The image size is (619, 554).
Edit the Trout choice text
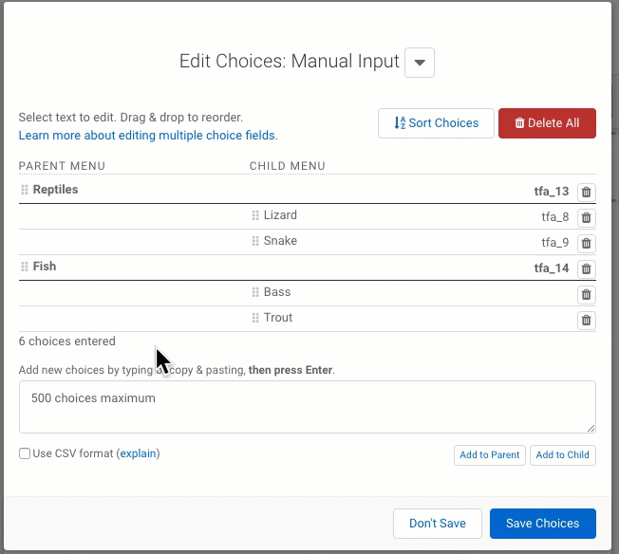point(278,318)
